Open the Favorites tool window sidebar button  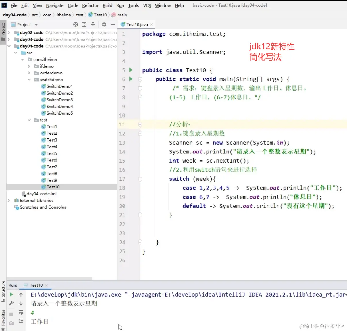pyautogui.click(x=3, y=320)
